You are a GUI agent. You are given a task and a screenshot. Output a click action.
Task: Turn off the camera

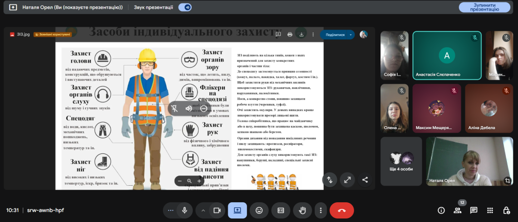(x=218, y=210)
